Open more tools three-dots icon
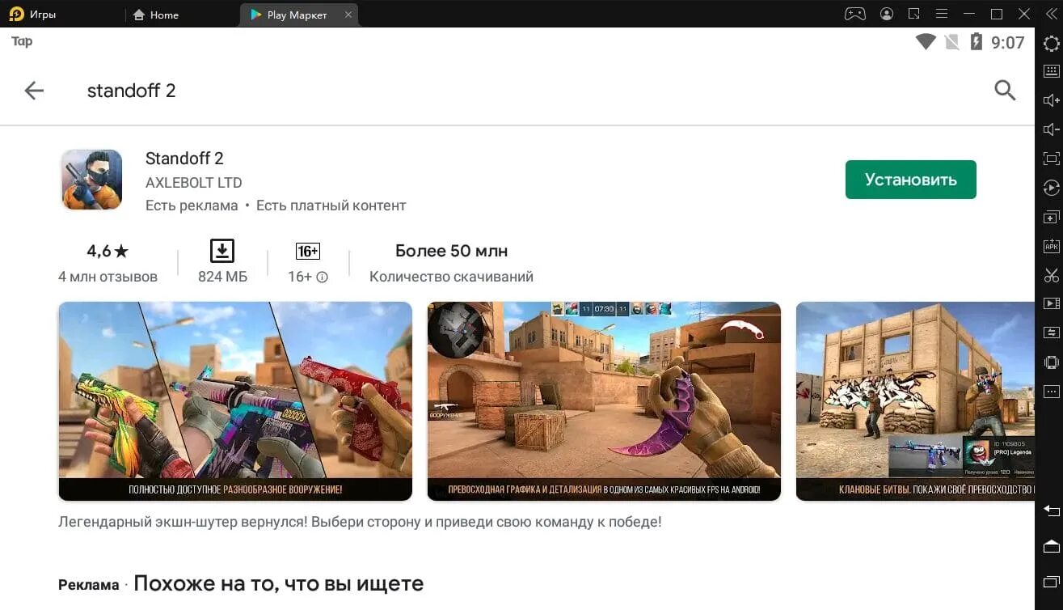The image size is (1063, 610). [x=1051, y=392]
